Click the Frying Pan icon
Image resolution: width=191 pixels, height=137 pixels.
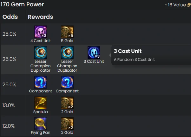41,124
